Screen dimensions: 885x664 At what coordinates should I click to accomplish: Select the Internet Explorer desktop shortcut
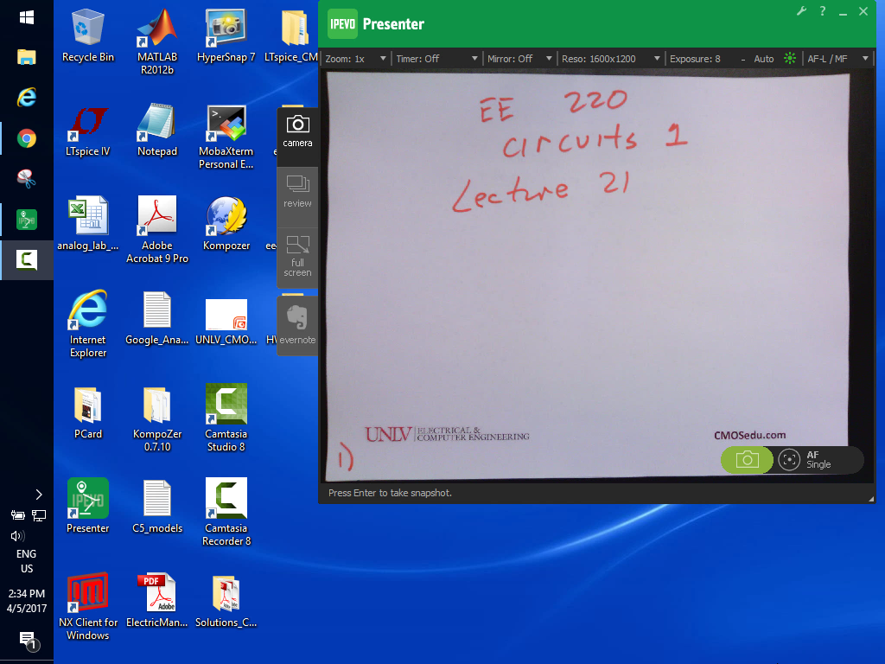point(88,324)
